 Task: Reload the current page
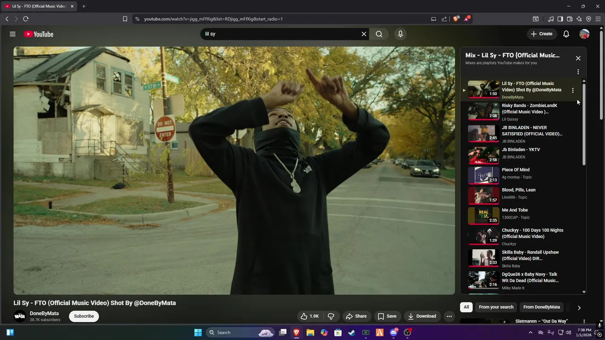click(x=26, y=19)
